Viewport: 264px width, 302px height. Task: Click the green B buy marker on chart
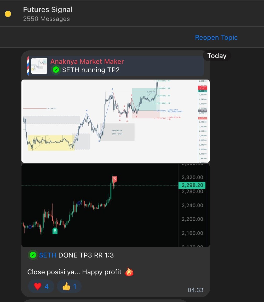55,231
